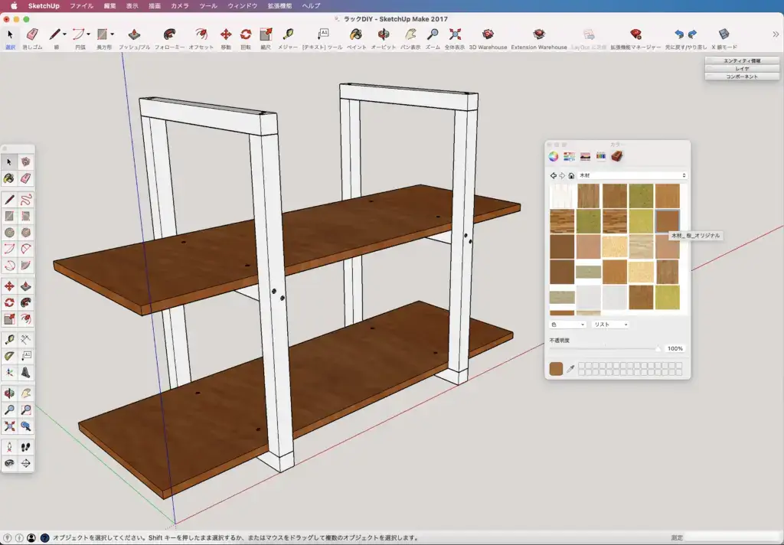Click the home icon in color panel

pyautogui.click(x=571, y=175)
